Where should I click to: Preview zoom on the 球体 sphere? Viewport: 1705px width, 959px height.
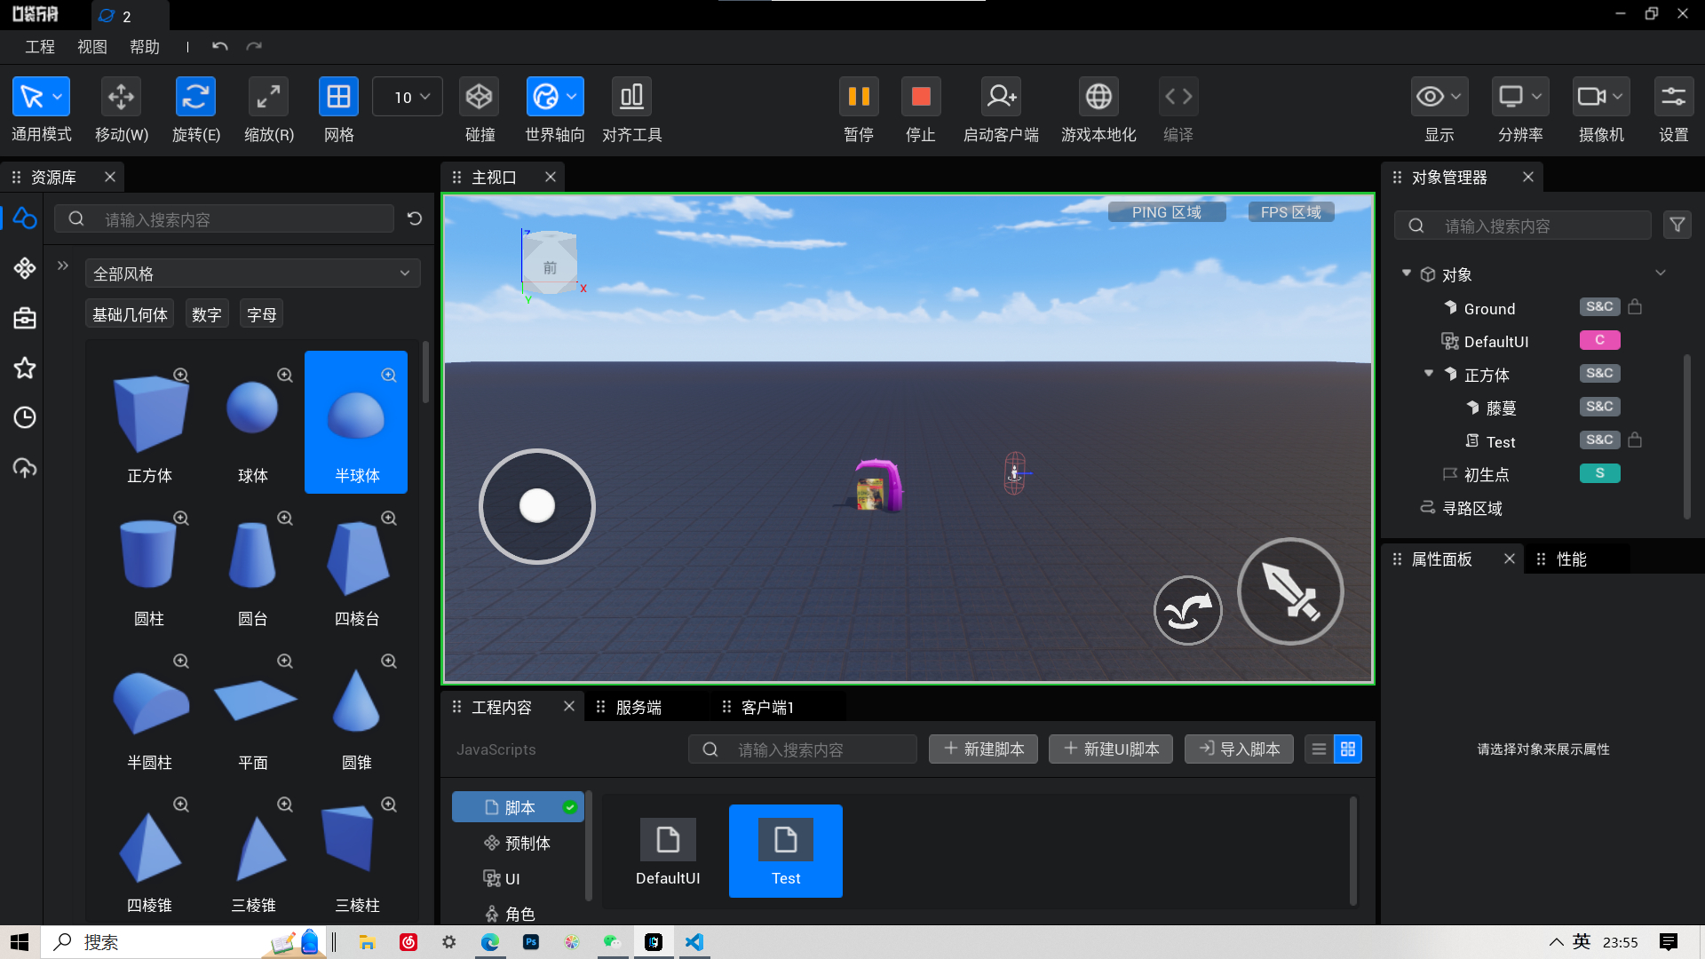click(285, 376)
